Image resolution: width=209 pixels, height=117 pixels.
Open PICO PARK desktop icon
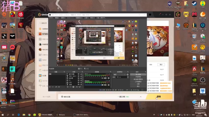pos(203,92)
